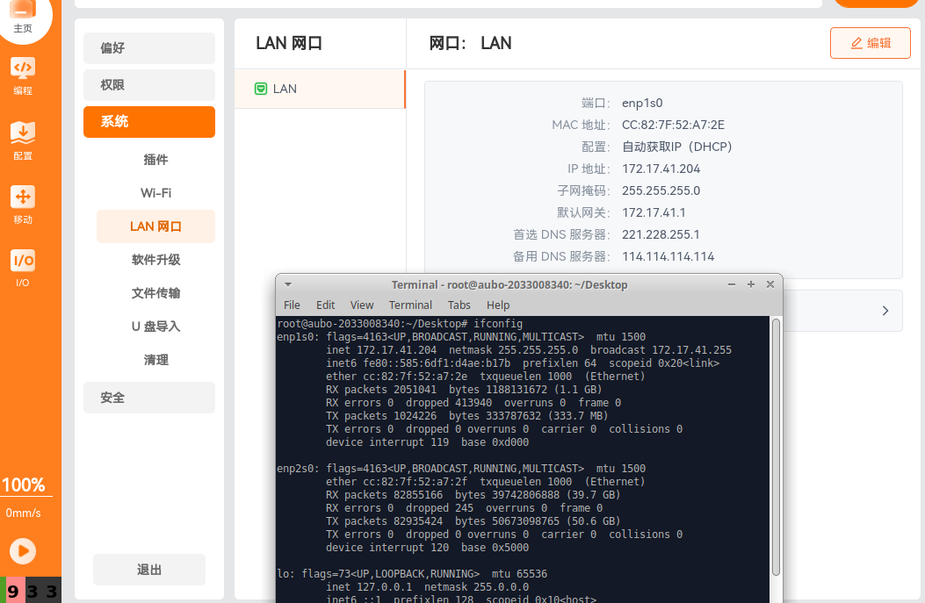Open the Wi-Fi settings page

pyautogui.click(x=155, y=193)
